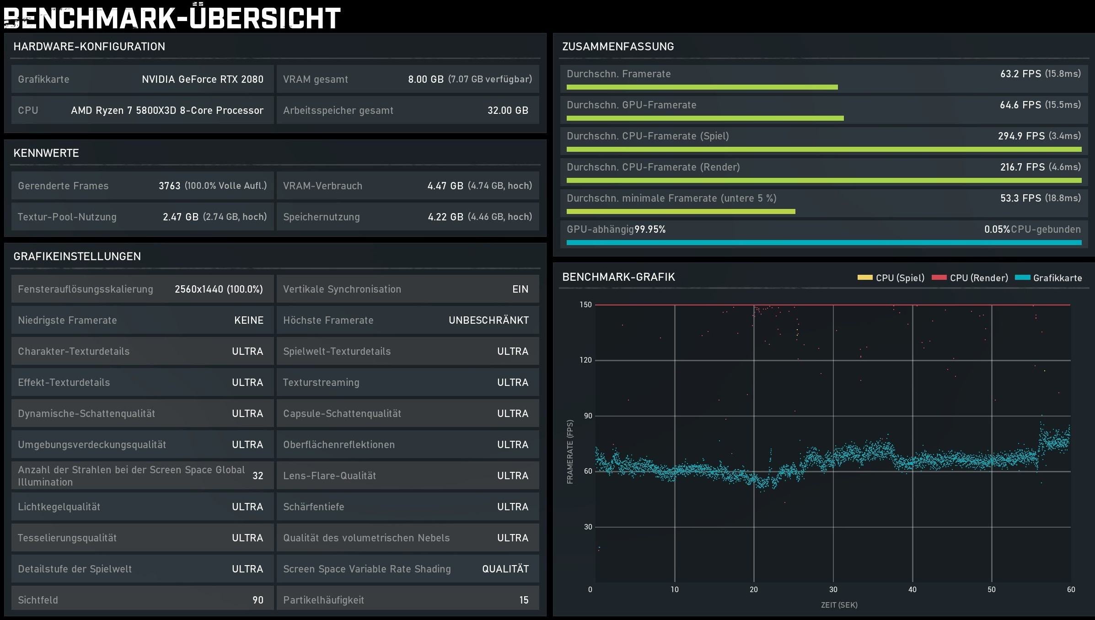
Task: Click the Fensterauflösungsskalierung 2560x1440 setting
Action: tap(142, 289)
